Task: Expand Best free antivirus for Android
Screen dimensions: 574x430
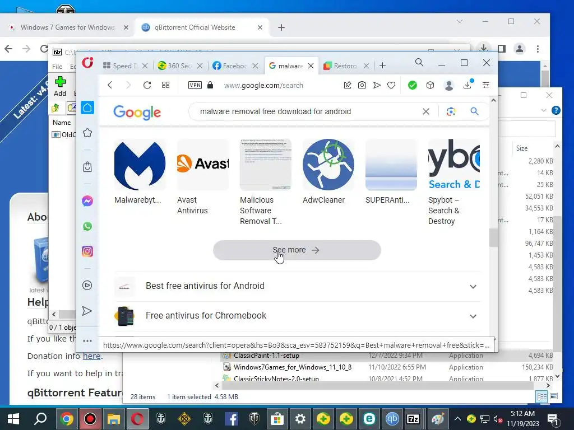Action: click(297, 286)
